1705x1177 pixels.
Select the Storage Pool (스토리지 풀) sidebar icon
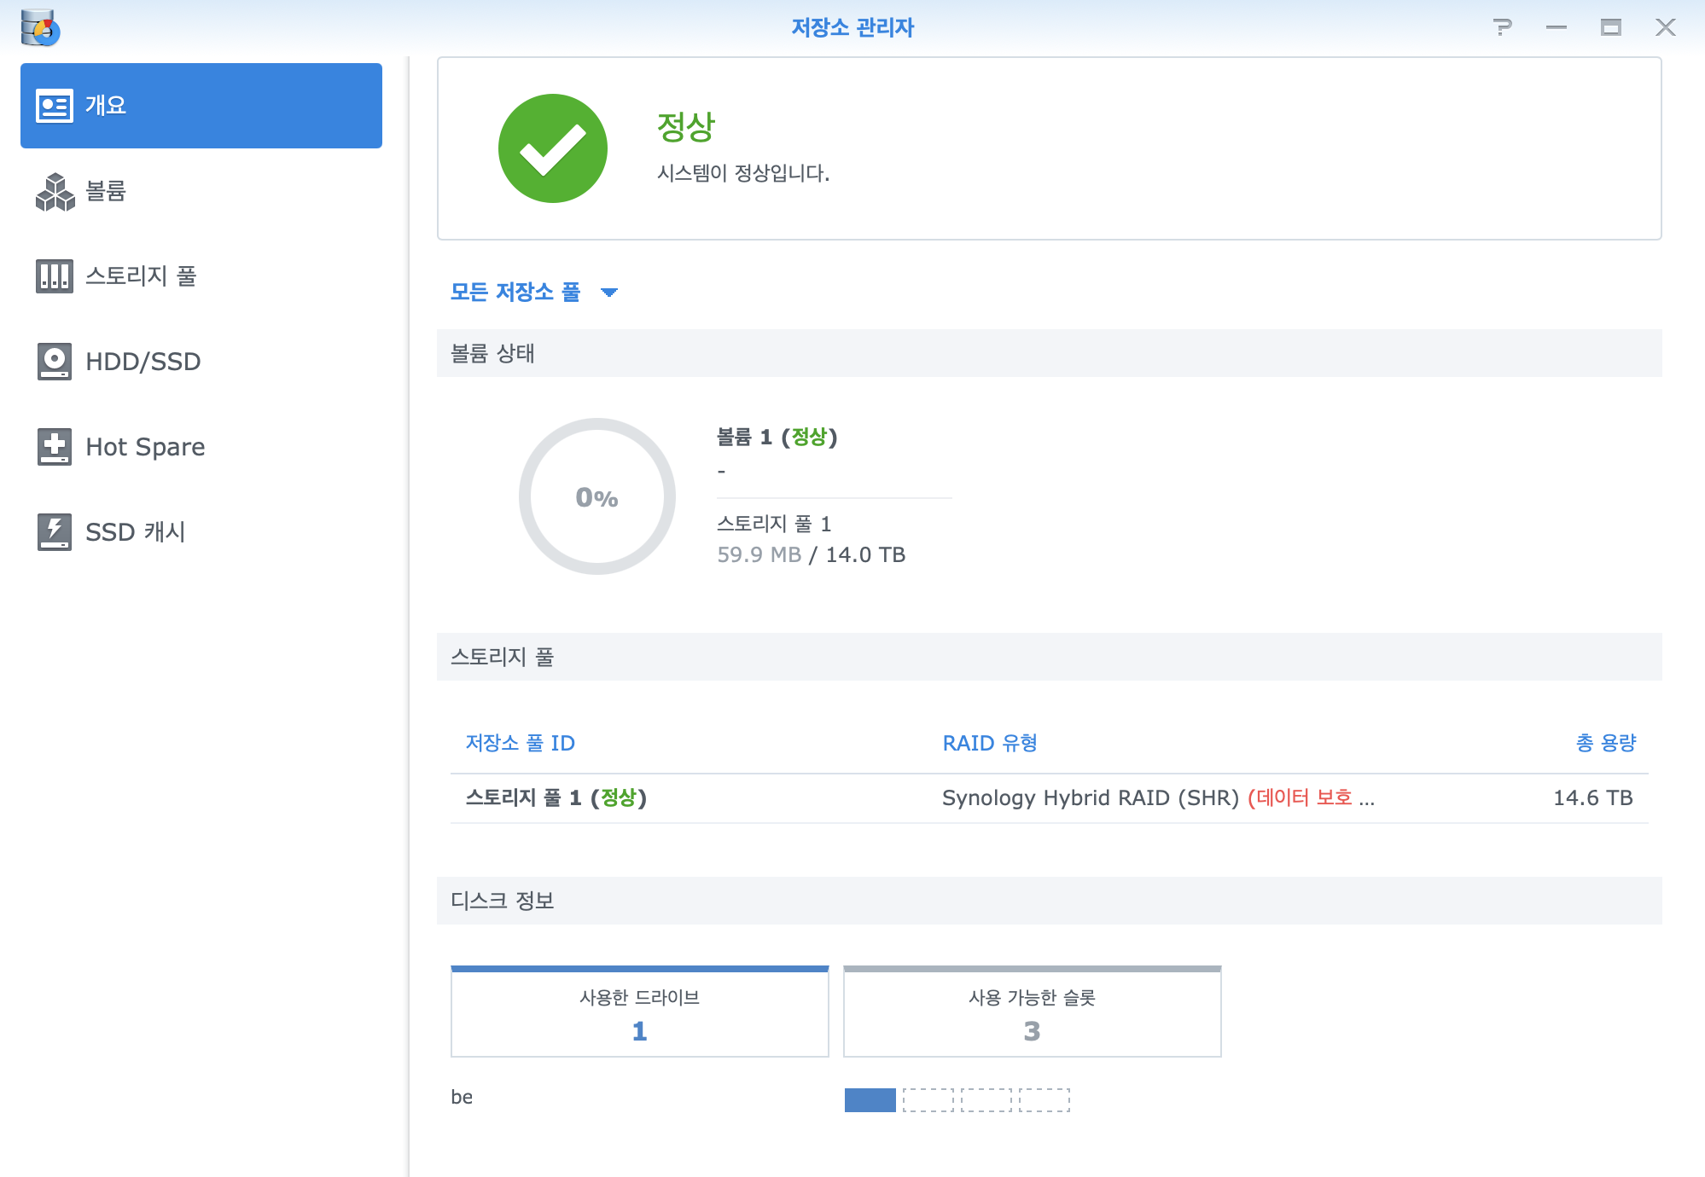click(x=55, y=276)
